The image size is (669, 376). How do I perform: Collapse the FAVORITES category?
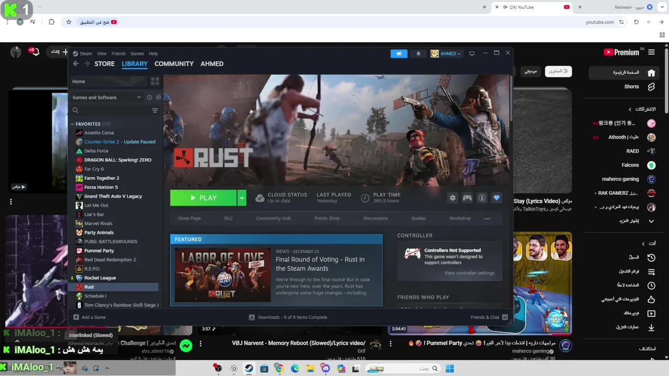coord(73,124)
